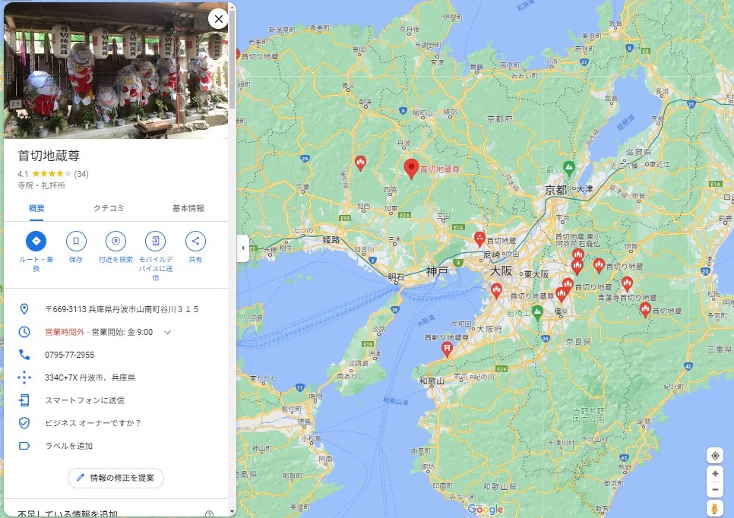Select the 青蓮寺首切り地蔵 map pin
The width and height of the screenshot is (734, 518).
click(628, 283)
